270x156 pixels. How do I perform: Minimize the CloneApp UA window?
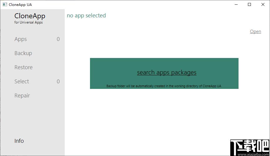(236, 4)
